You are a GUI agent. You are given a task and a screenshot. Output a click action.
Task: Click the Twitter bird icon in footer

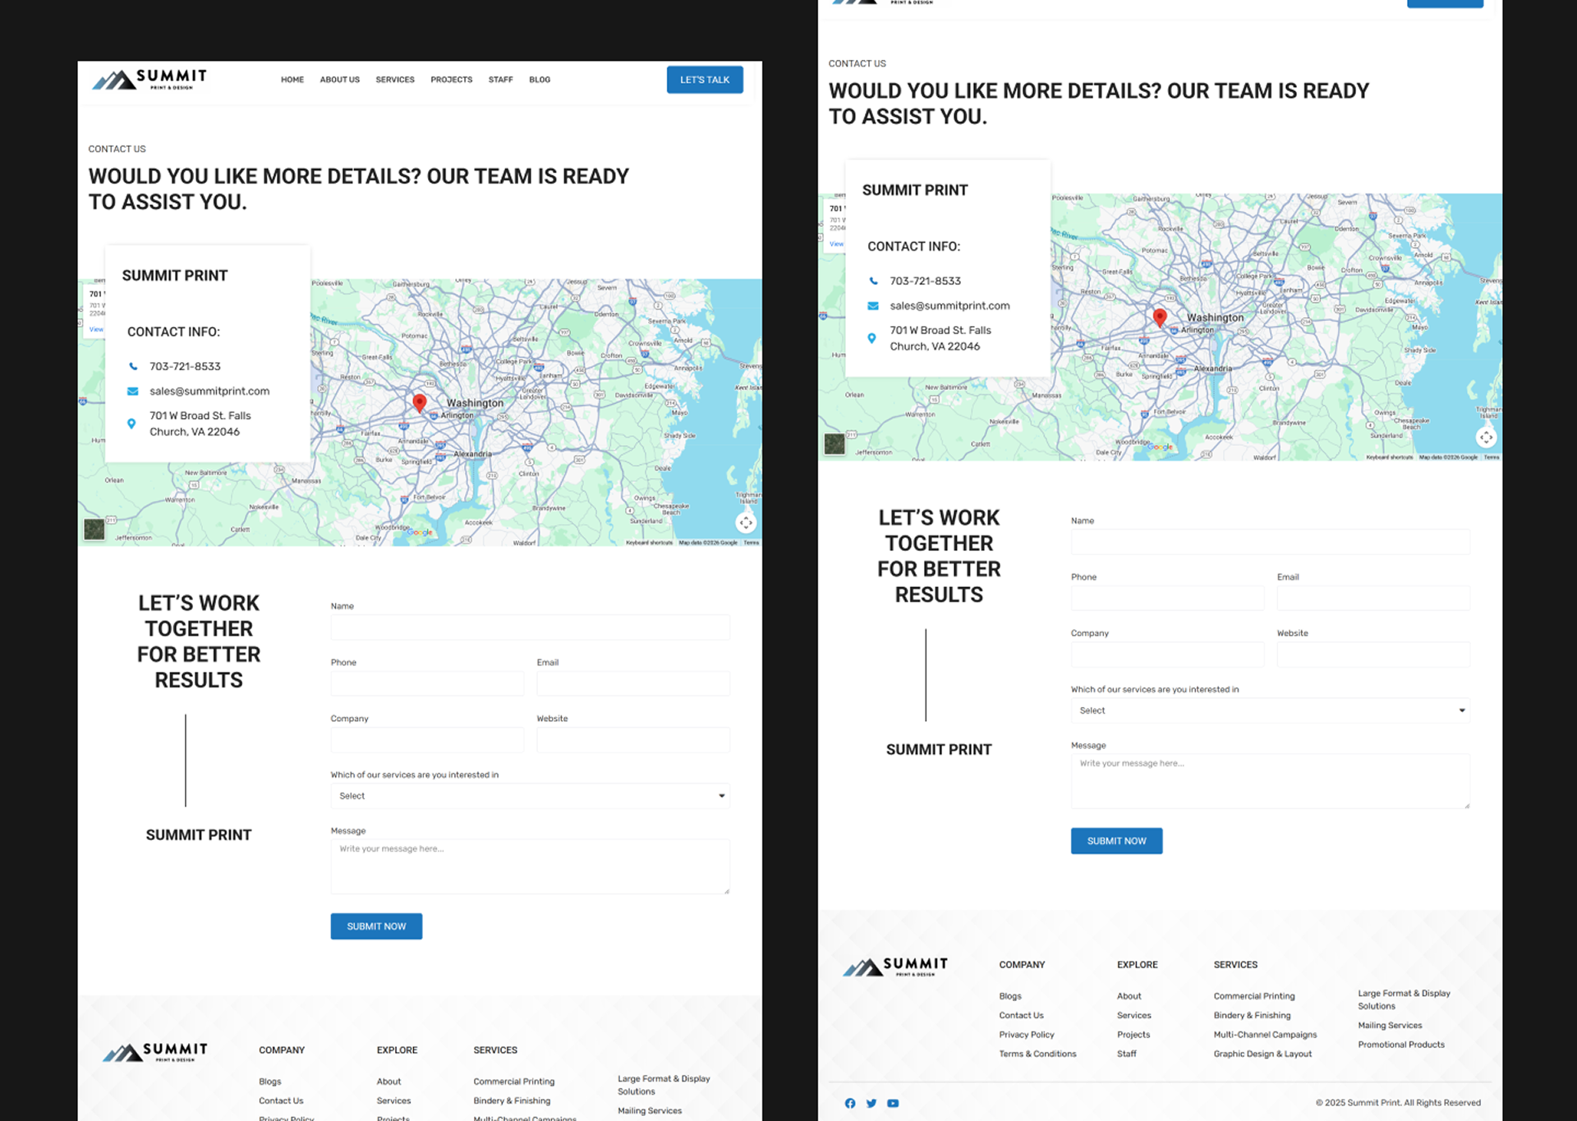871,1103
